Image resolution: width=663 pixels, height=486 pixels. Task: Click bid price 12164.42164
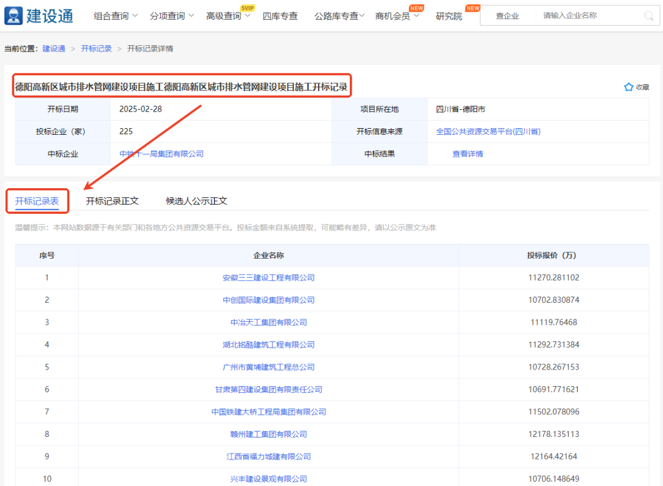pos(554,457)
